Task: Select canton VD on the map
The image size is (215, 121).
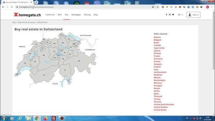Action: pos(25,63)
